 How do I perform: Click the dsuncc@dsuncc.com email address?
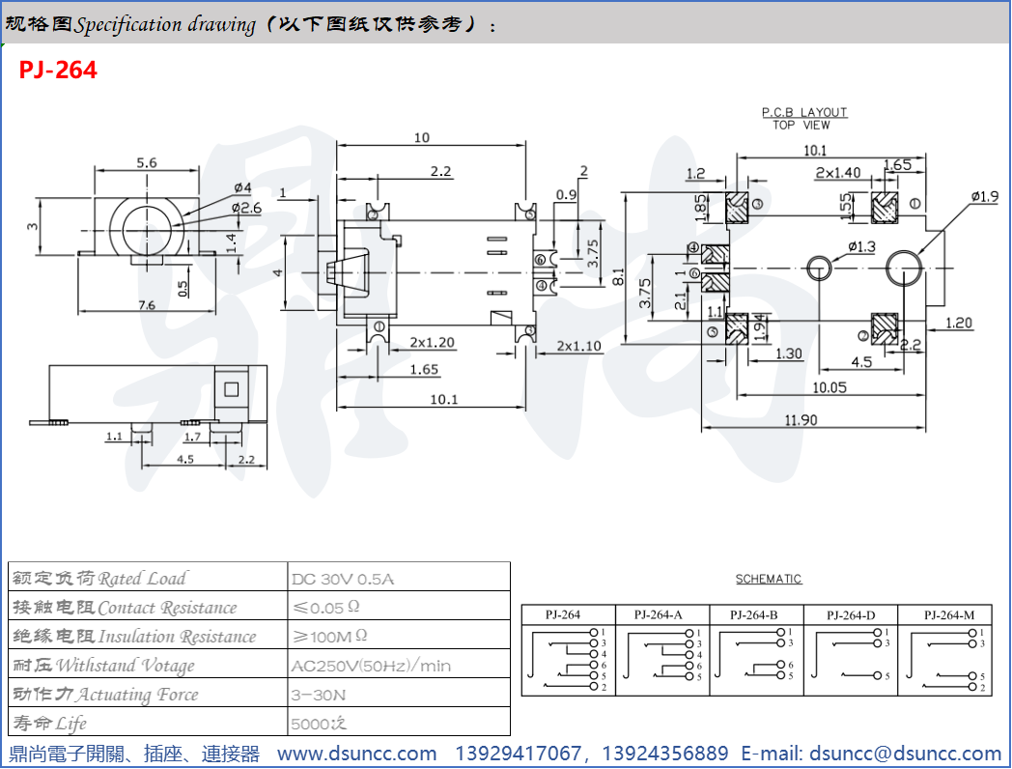[905, 754]
